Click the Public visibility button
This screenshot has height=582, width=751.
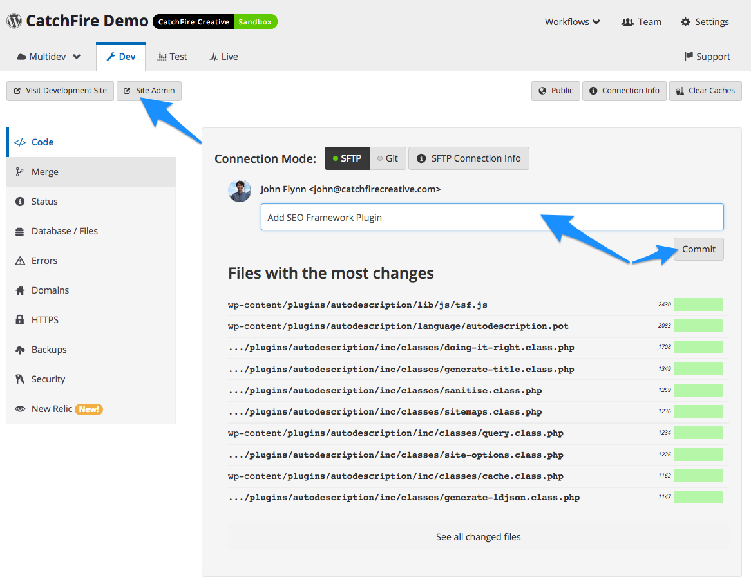pos(556,91)
